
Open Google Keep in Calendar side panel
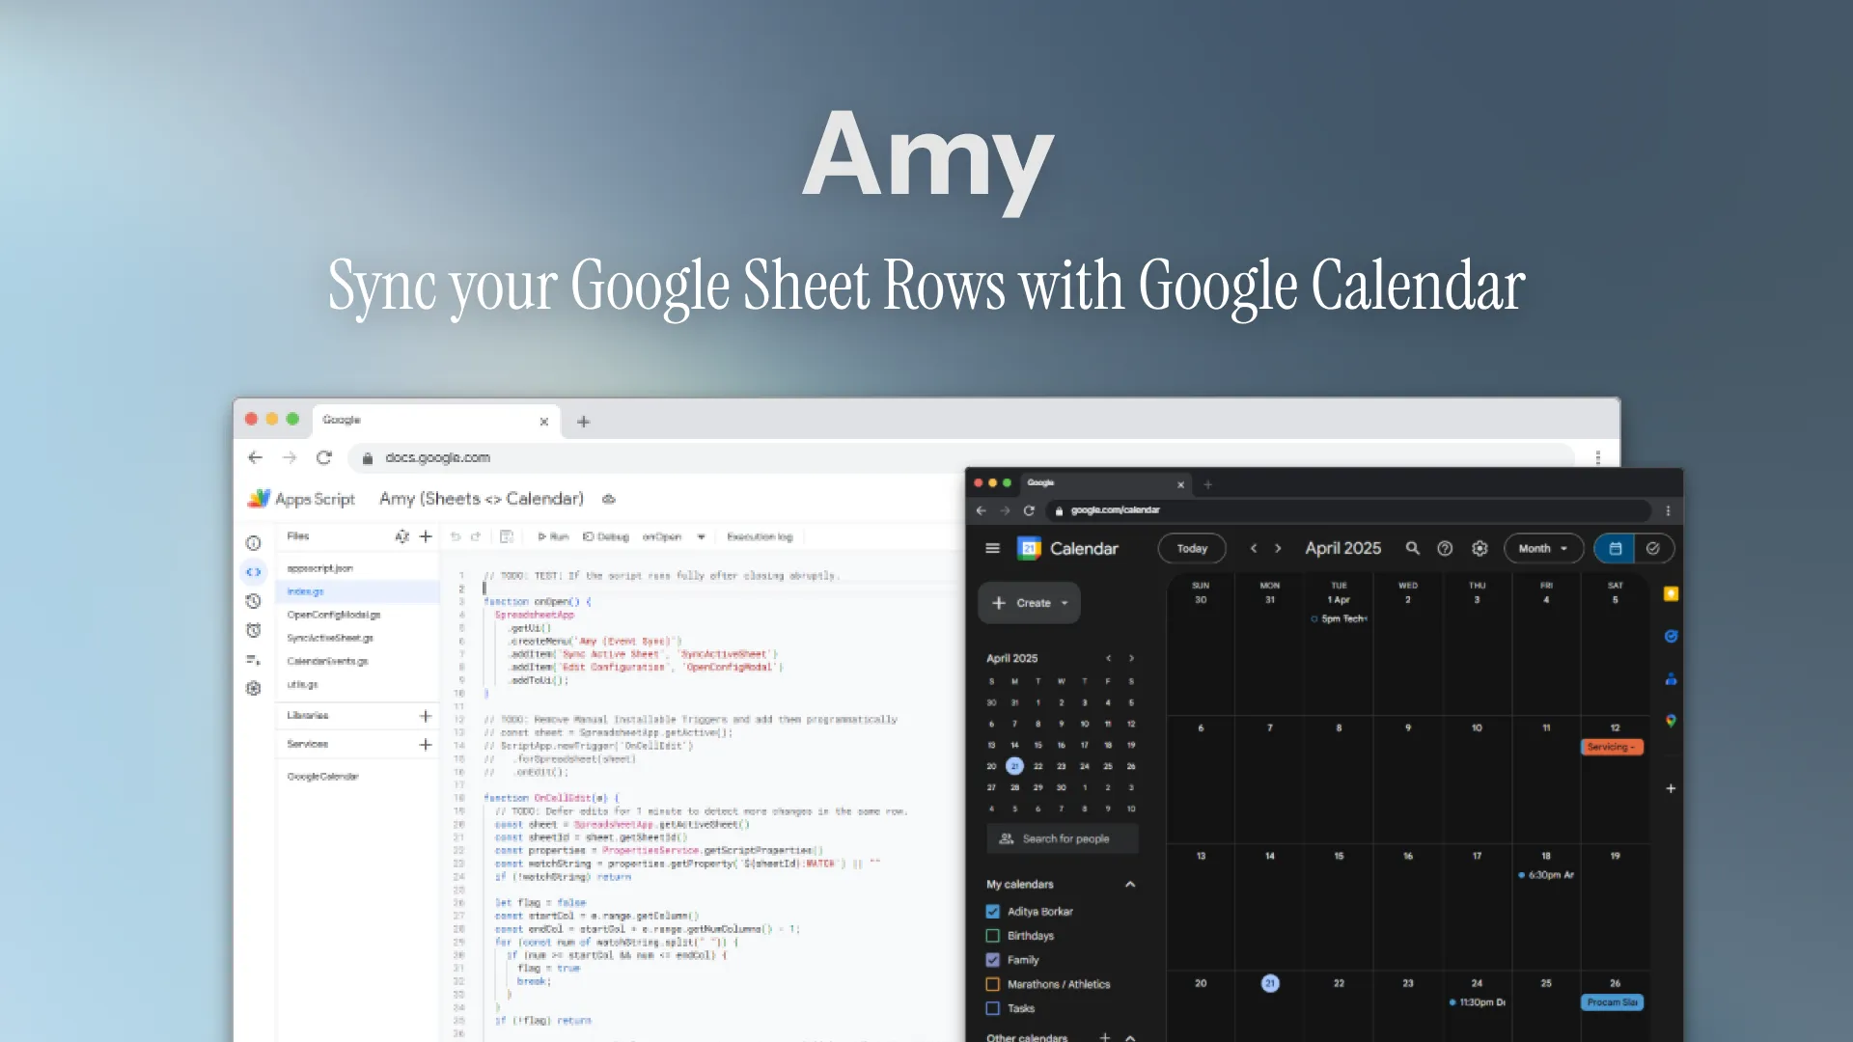click(1671, 594)
